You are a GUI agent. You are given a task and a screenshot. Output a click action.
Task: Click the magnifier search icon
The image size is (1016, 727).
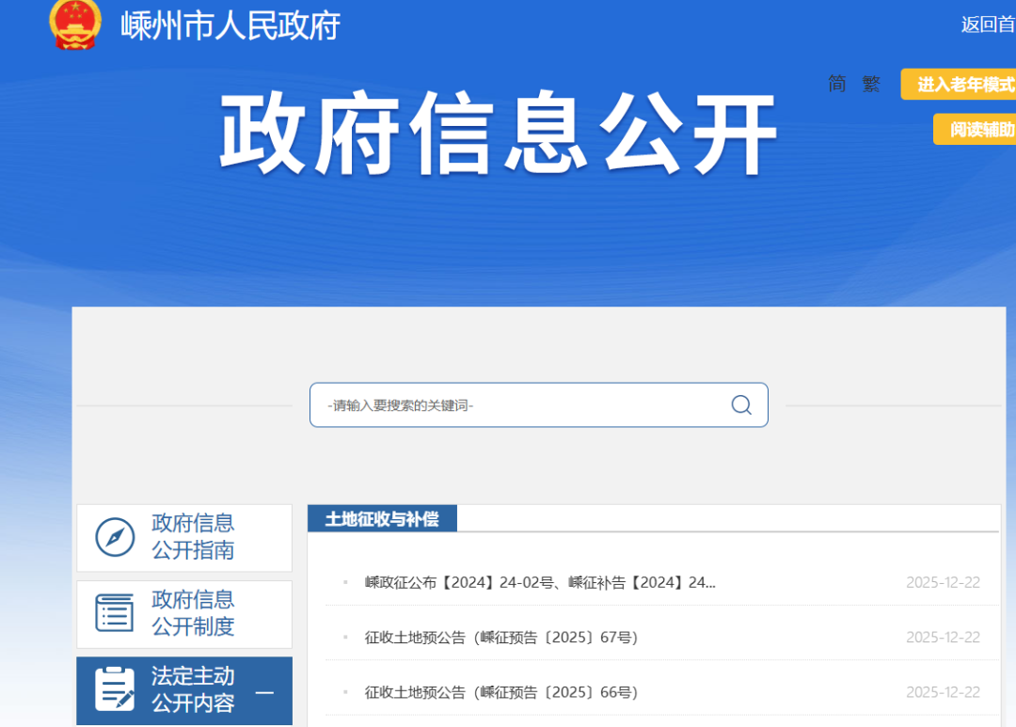tap(741, 404)
